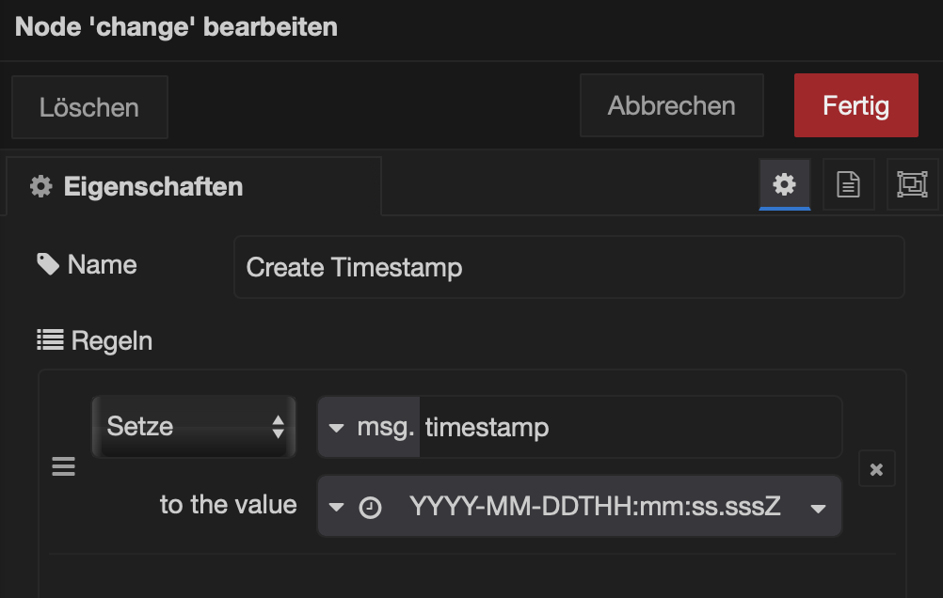Click Abbrechen to cancel editing

tap(671, 106)
